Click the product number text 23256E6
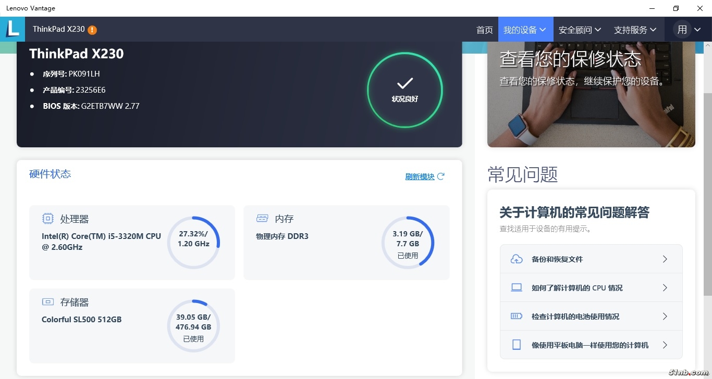The image size is (712, 379). coord(91,90)
